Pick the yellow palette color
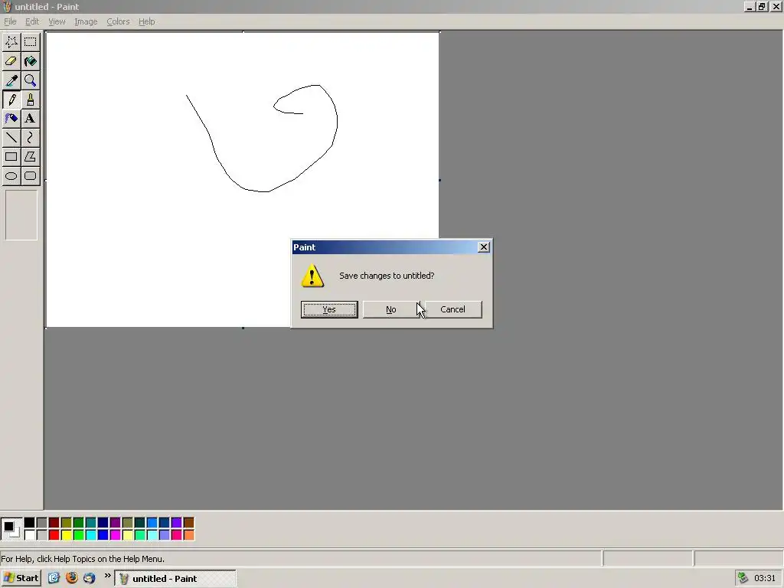This screenshot has width=784, height=588. [66, 535]
